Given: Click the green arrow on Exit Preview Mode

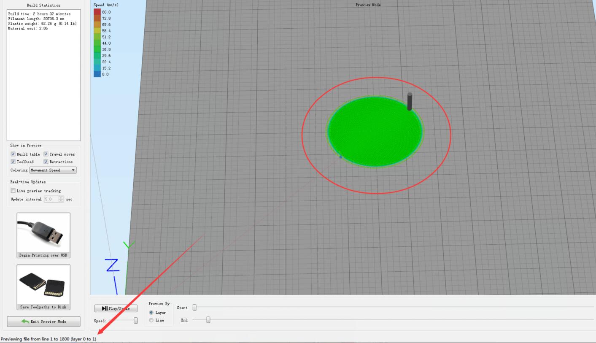Looking at the screenshot, I should [x=26, y=322].
